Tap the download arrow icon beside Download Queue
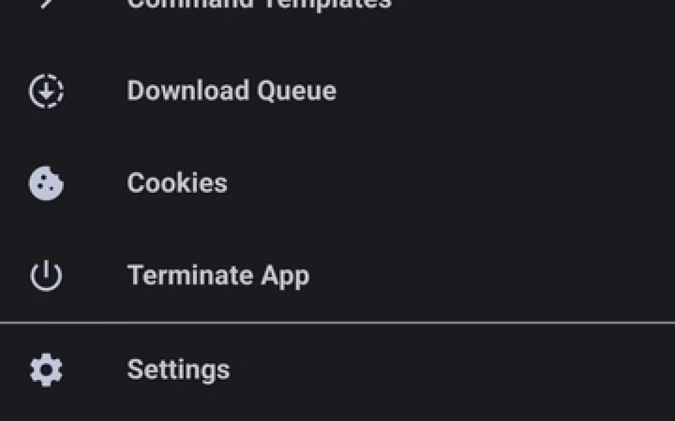675x421 pixels. pos(46,91)
